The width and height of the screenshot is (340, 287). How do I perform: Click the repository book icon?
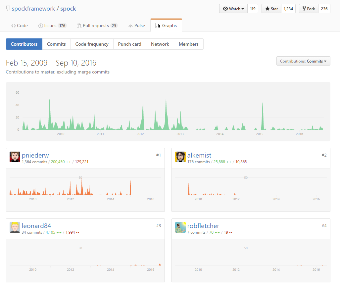coord(8,9)
